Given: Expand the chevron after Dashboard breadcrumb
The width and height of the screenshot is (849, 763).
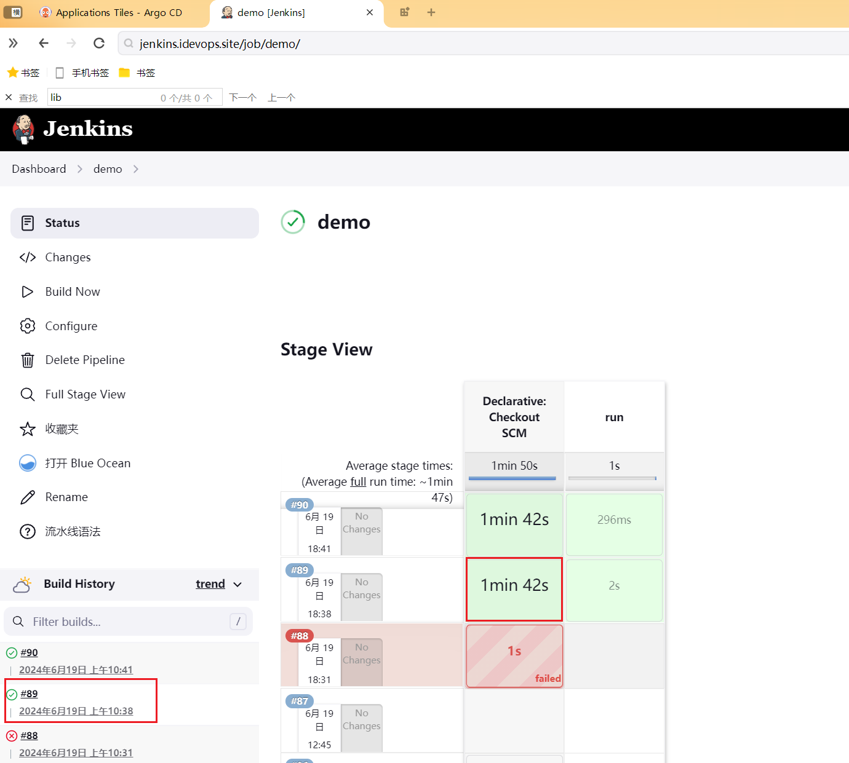Looking at the screenshot, I should (80, 169).
